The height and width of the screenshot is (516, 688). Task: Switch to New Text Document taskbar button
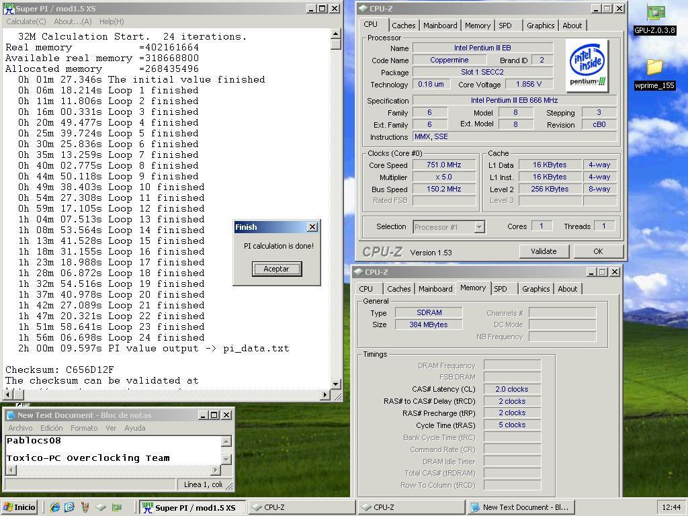(521, 507)
